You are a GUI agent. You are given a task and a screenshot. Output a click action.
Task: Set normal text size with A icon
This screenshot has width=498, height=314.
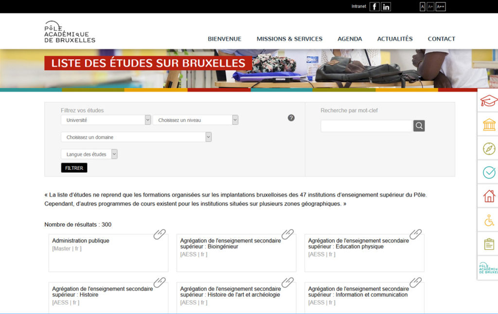[423, 7]
